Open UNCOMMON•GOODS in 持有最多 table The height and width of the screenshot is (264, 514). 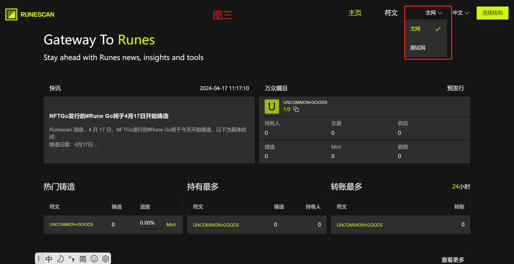(x=216, y=225)
